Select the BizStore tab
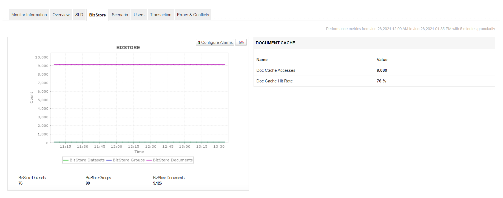503x198 pixels. point(97,15)
